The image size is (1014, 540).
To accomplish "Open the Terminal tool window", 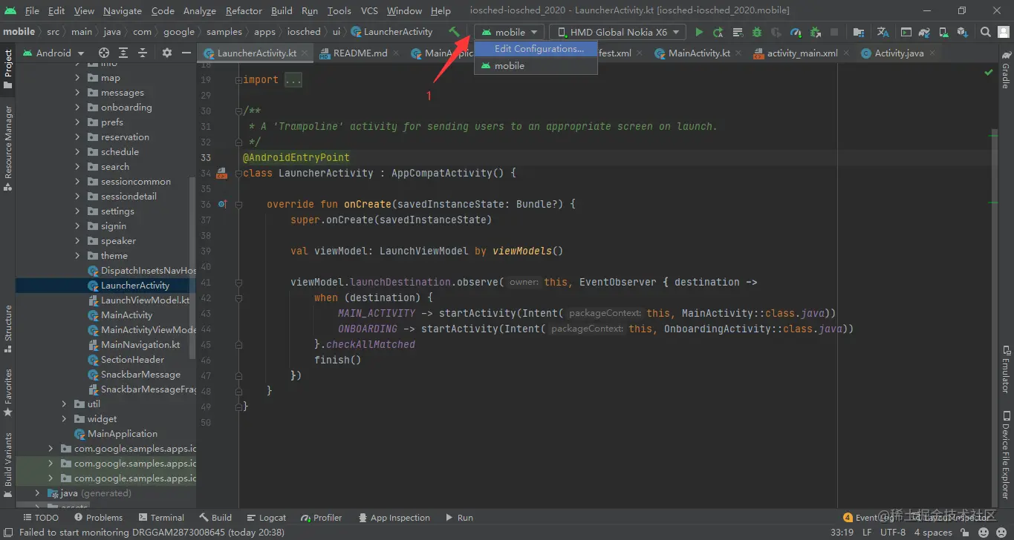I will pos(160,518).
